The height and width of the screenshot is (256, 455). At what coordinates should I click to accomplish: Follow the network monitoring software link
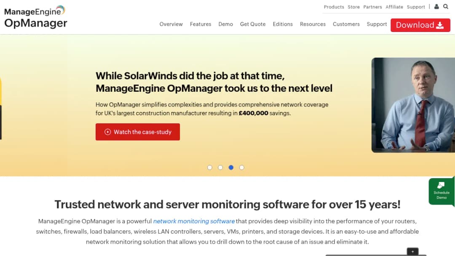[x=194, y=221]
